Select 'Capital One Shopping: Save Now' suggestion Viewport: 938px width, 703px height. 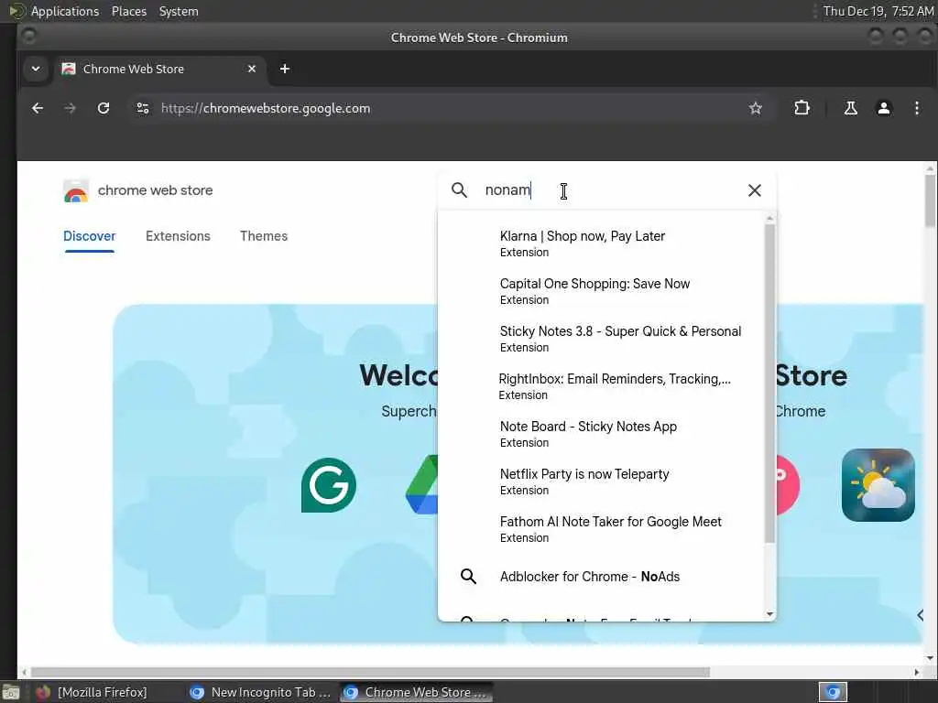point(601,291)
